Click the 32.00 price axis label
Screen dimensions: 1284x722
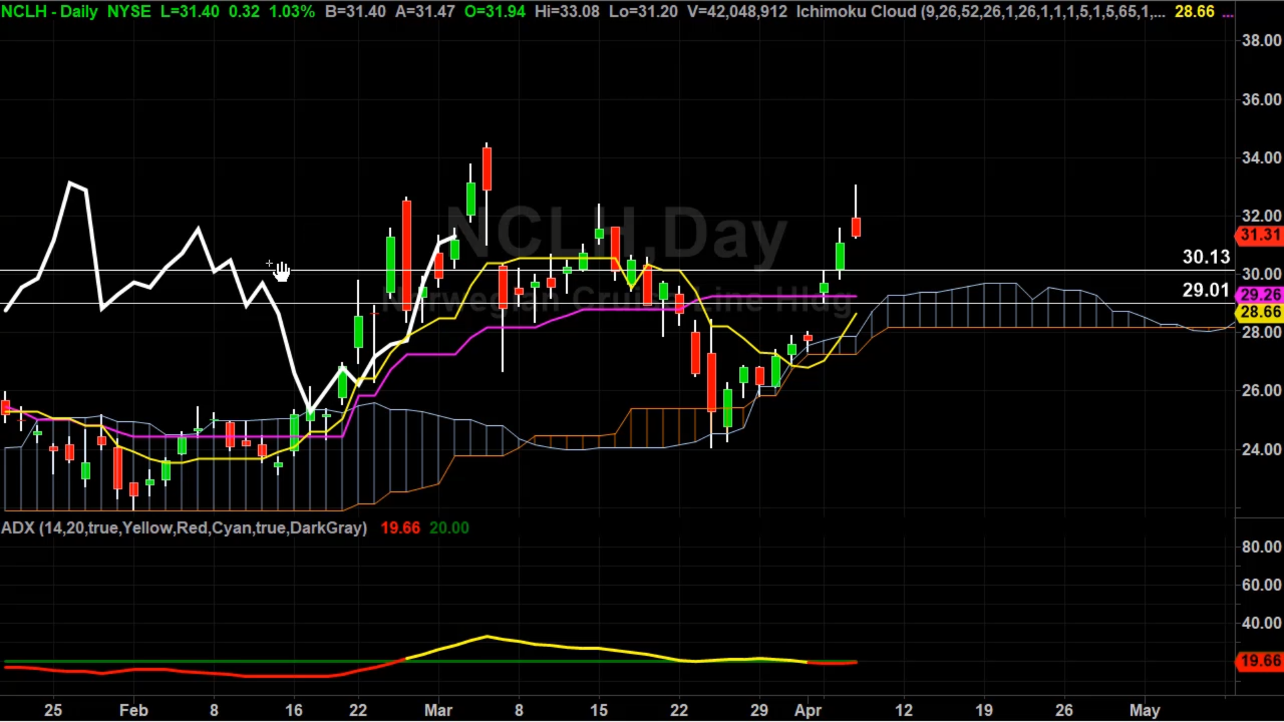pyautogui.click(x=1261, y=216)
